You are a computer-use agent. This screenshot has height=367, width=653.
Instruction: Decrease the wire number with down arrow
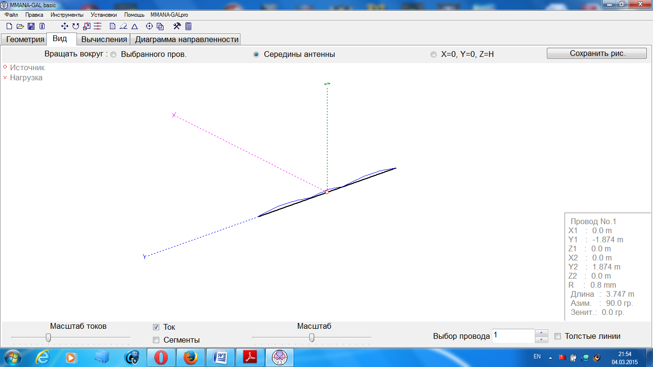tap(541, 339)
